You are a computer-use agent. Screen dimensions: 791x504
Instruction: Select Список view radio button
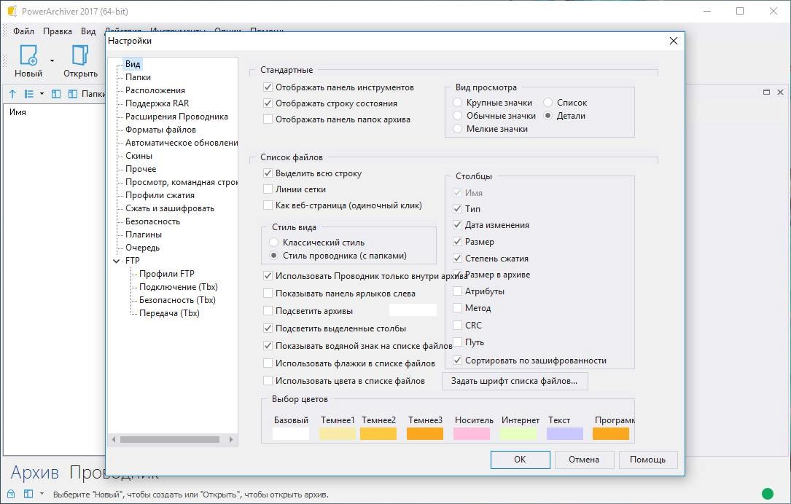548,102
